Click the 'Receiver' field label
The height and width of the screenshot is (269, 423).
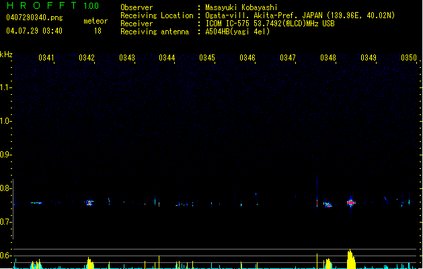point(137,24)
